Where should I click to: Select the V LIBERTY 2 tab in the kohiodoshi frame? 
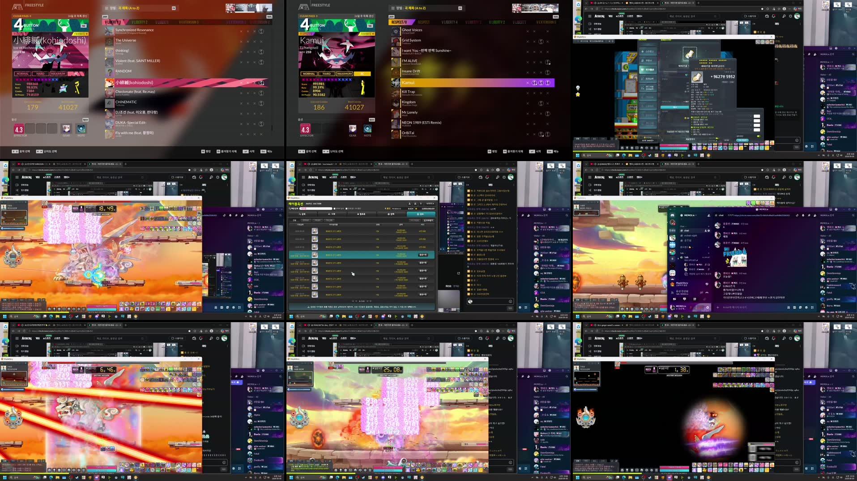139,22
